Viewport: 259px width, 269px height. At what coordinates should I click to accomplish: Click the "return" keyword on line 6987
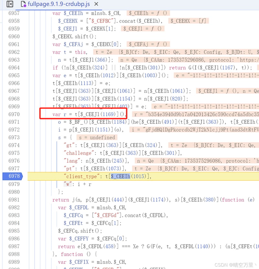pos(66,246)
